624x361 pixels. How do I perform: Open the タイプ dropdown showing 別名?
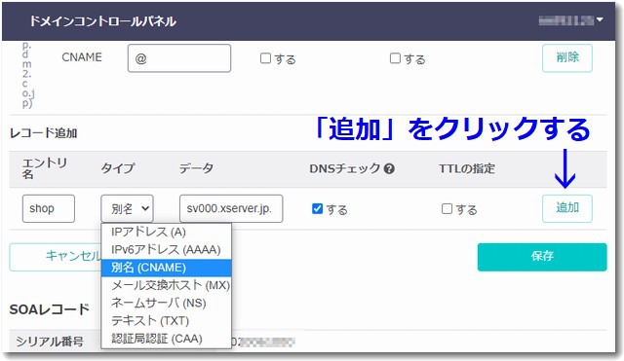(x=127, y=208)
